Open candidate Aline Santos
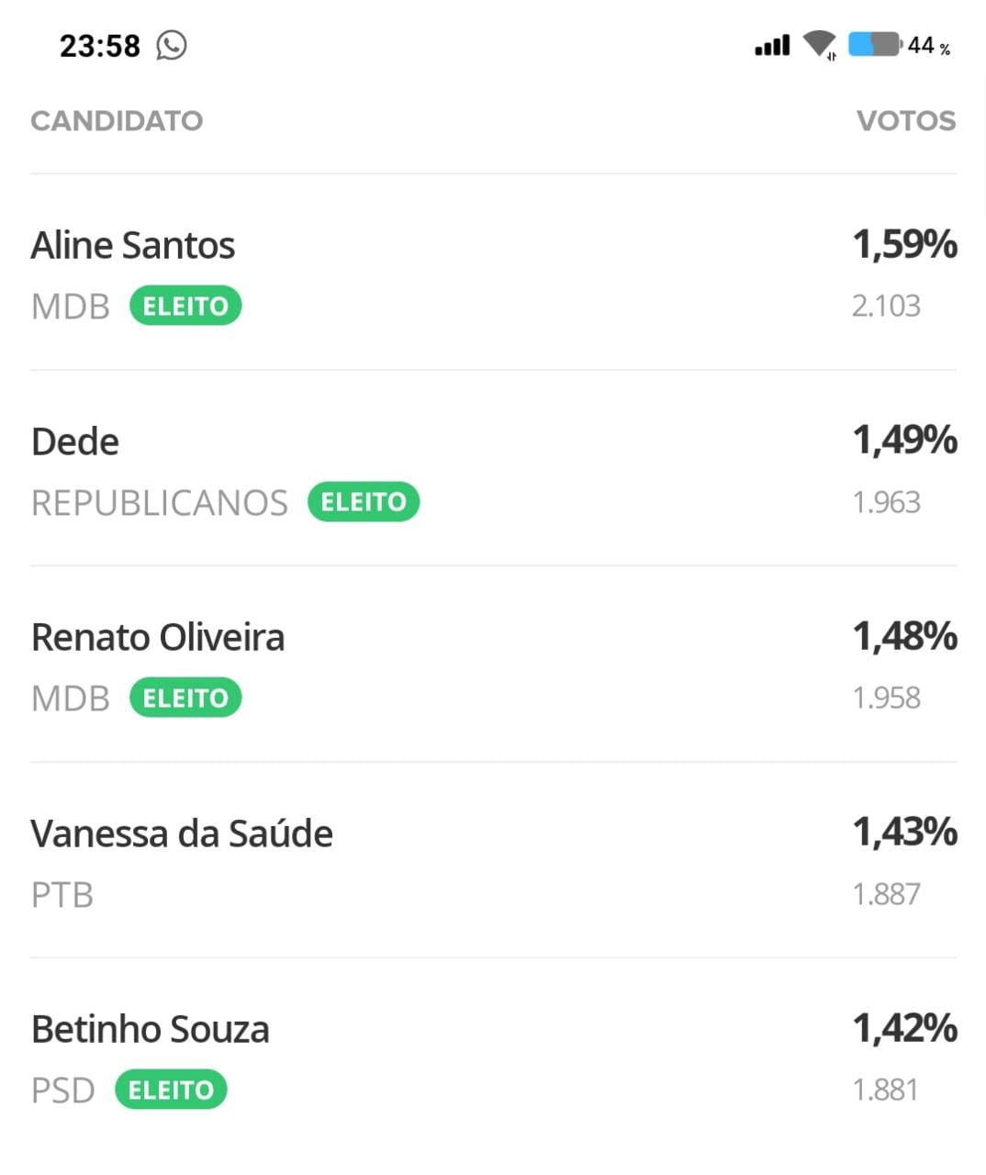 493,273
